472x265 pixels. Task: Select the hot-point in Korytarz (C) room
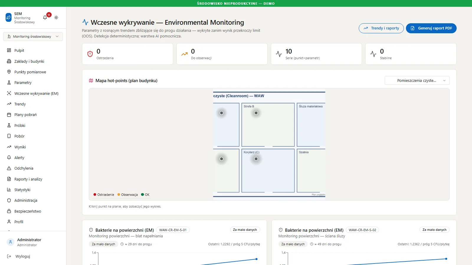[x=256, y=159]
